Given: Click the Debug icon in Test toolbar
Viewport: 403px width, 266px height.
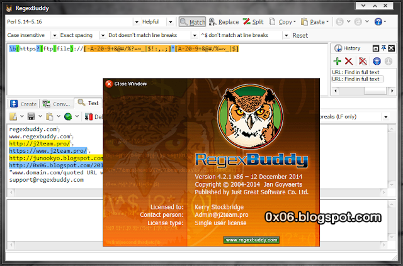Looking at the screenshot, I should (89, 116).
